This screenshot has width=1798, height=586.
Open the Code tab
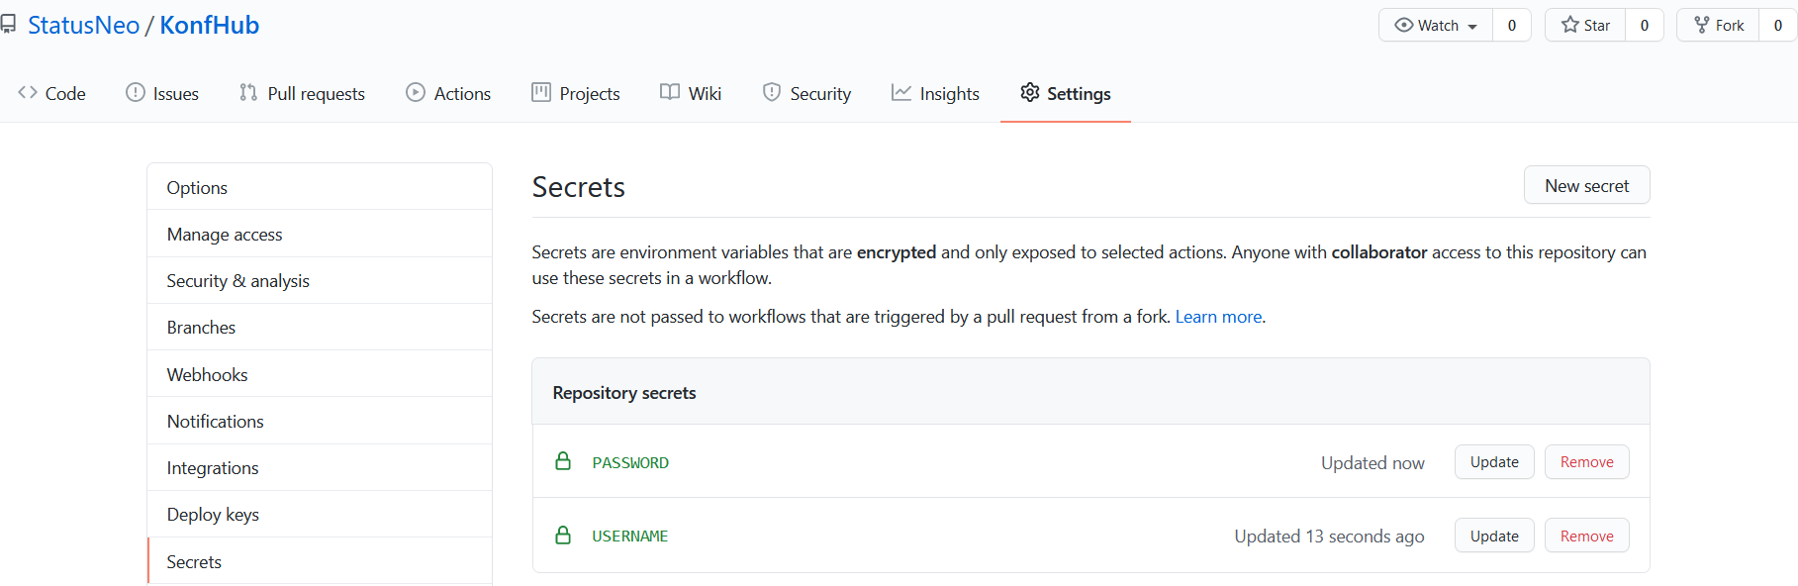pos(52,93)
